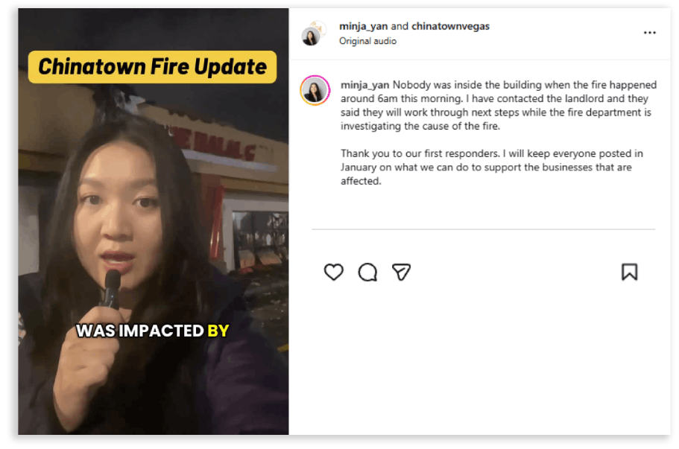Open the three-dot more options menu
The width and height of the screenshot is (679, 449).
[x=649, y=33]
